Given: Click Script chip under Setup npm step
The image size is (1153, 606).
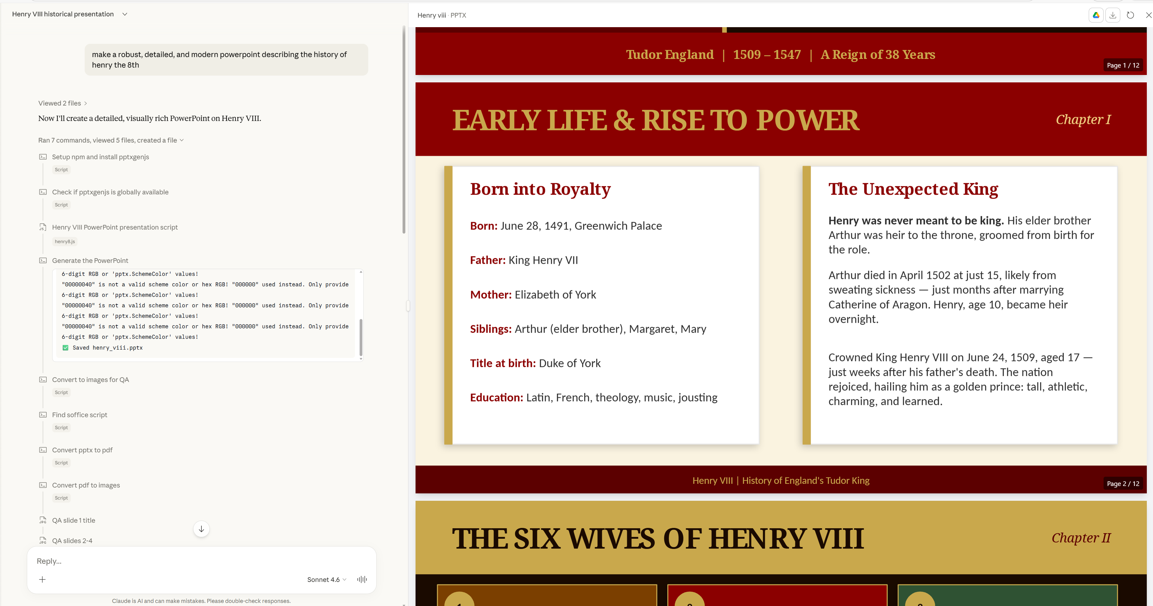Looking at the screenshot, I should point(61,170).
